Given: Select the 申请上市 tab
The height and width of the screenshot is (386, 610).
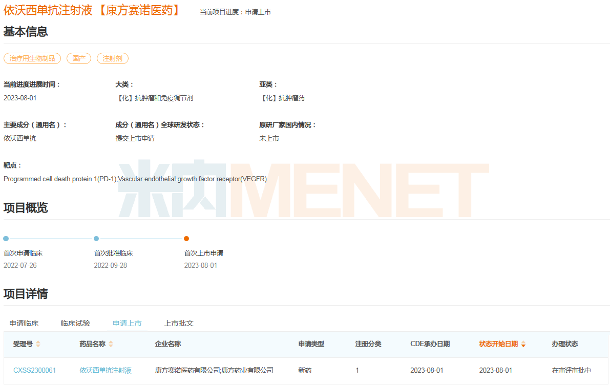Looking at the screenshot, I should pyautogui.click(x=127, y=323).
